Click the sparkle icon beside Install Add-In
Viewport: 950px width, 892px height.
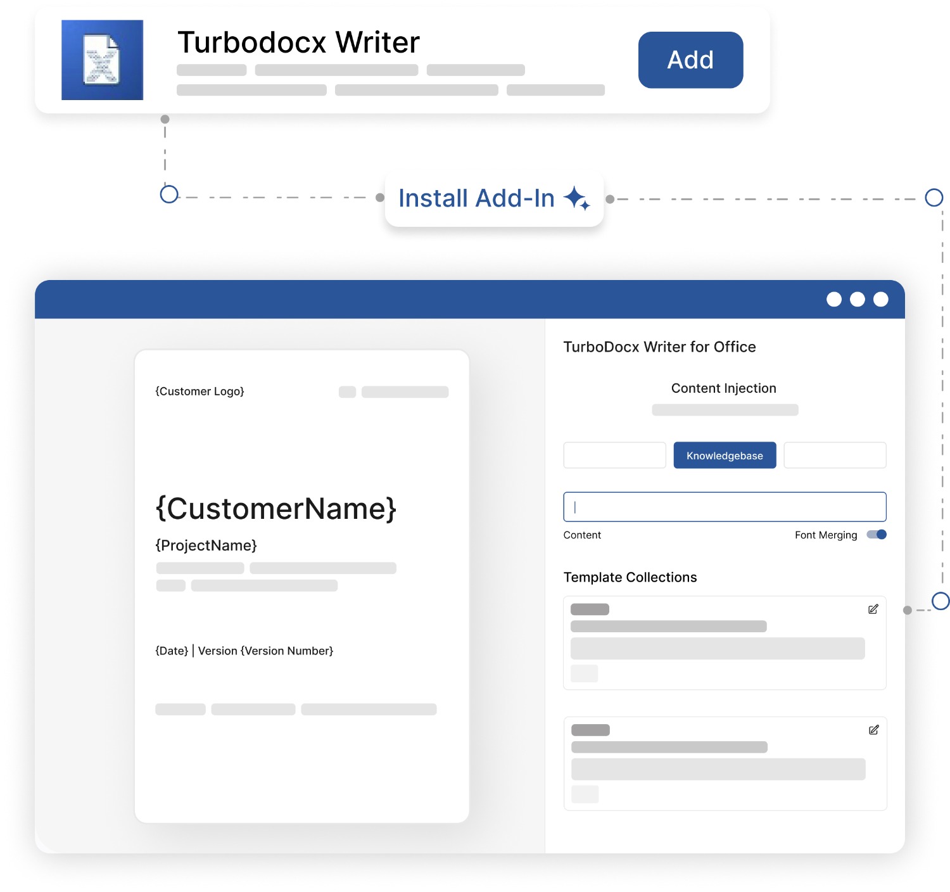click(x=577, y=198)
